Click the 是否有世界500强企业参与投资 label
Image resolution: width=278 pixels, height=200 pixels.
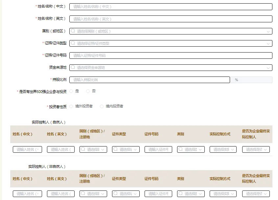tap(43, 92)
